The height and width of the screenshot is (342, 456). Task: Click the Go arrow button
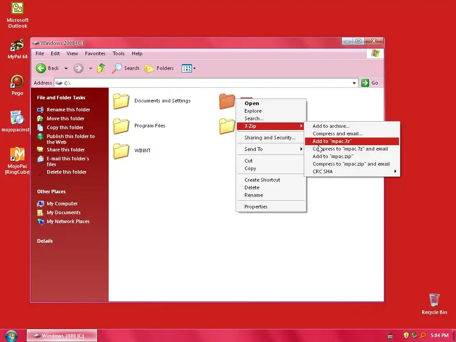pos(365,83)
